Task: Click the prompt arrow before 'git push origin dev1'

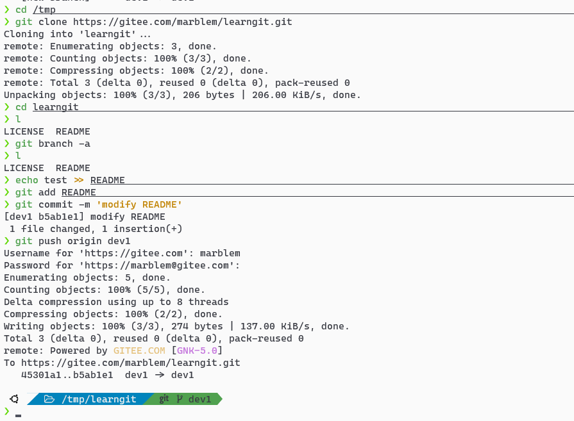Action: tap(6, 241)
